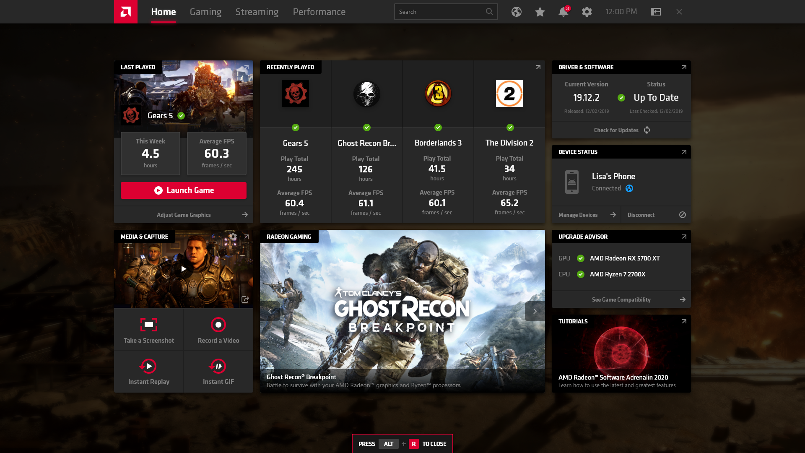Click the Search input field

(x=446, y=12)
